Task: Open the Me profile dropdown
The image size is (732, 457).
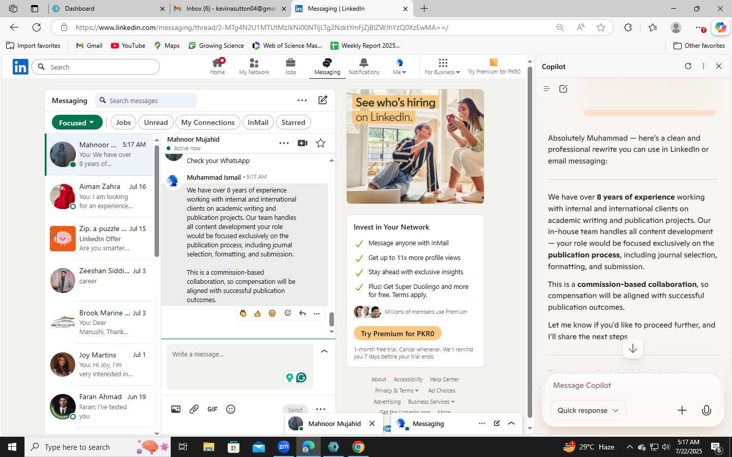Action: 400,66
